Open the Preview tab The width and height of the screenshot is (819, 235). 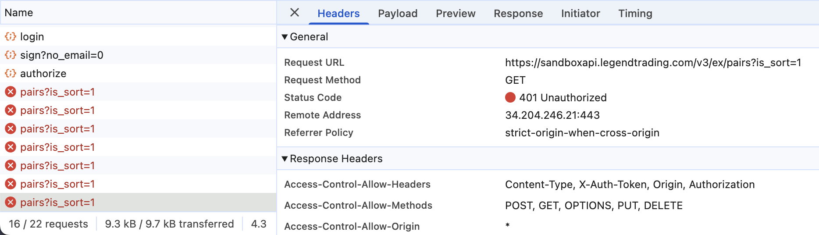[x=456, y=14]
